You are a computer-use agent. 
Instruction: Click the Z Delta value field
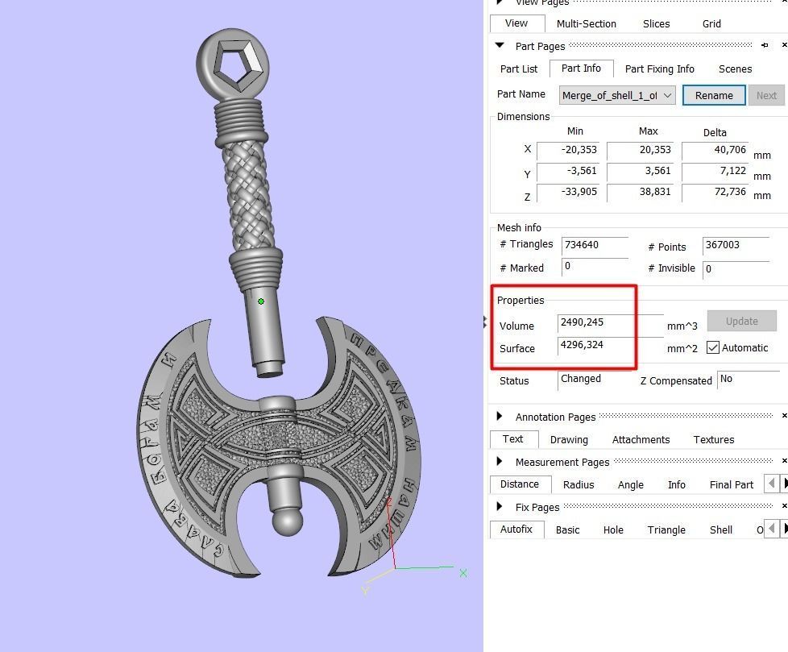pos(715,192)
